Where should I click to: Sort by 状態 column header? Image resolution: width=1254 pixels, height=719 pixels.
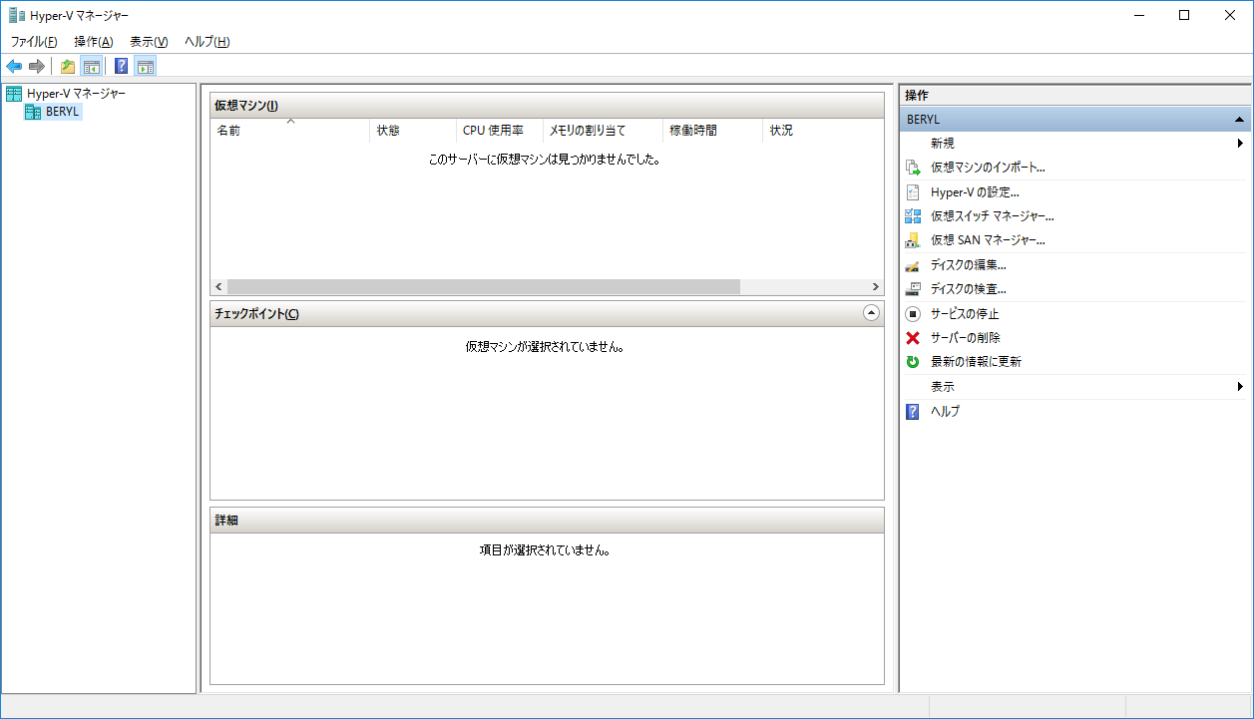point(412,131)
